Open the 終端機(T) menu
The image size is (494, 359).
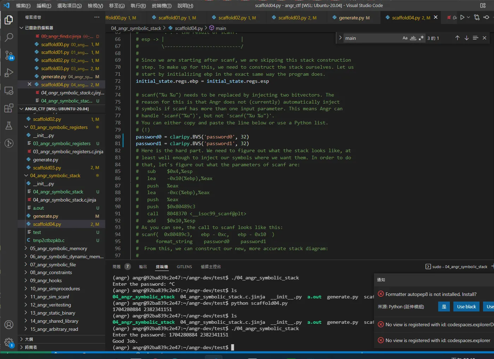click(x=162, y=6)
